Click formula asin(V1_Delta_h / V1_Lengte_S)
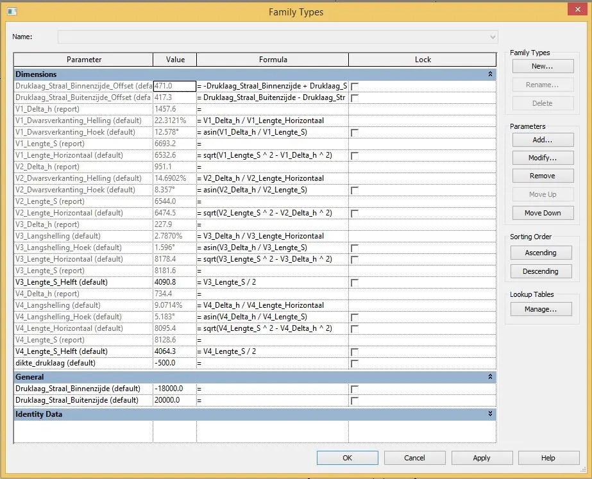The height and width of the screenshot is (479, 592). click(x=273, y=132)
